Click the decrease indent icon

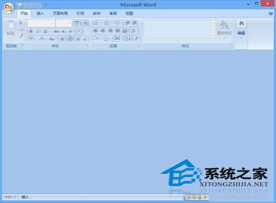(x=128, y=23)
